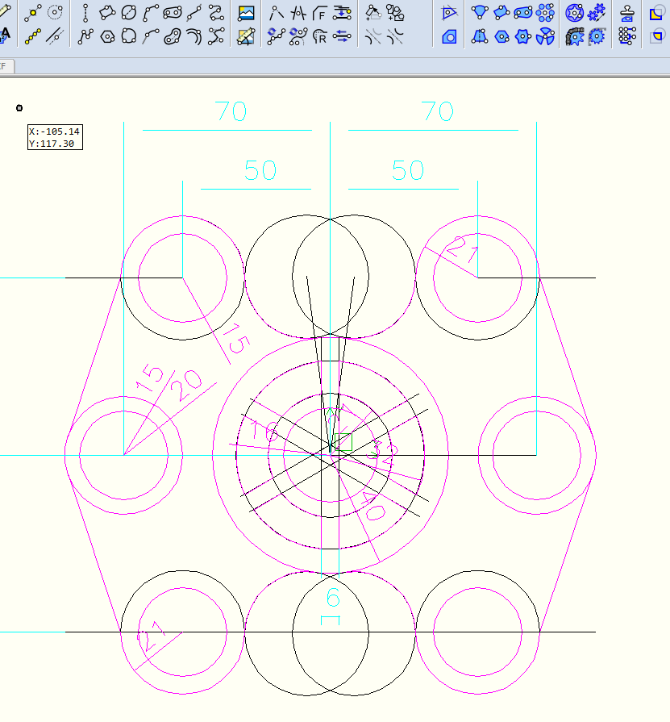Choose the blue circular hole pattern tool

(546, 13)
